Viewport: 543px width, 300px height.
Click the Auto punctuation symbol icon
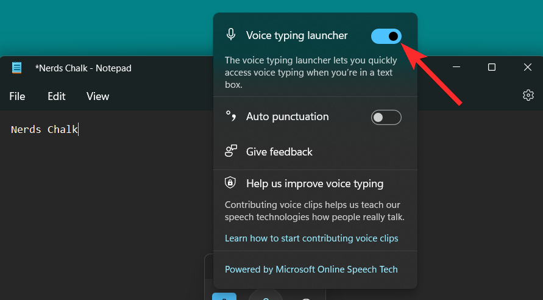point(231,116)
